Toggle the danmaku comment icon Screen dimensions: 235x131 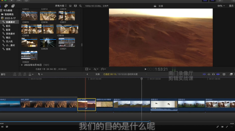click(7, 127)
